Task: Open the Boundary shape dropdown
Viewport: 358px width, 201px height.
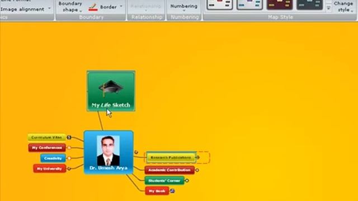Action: pyautogui.click(x=70, y=7)
